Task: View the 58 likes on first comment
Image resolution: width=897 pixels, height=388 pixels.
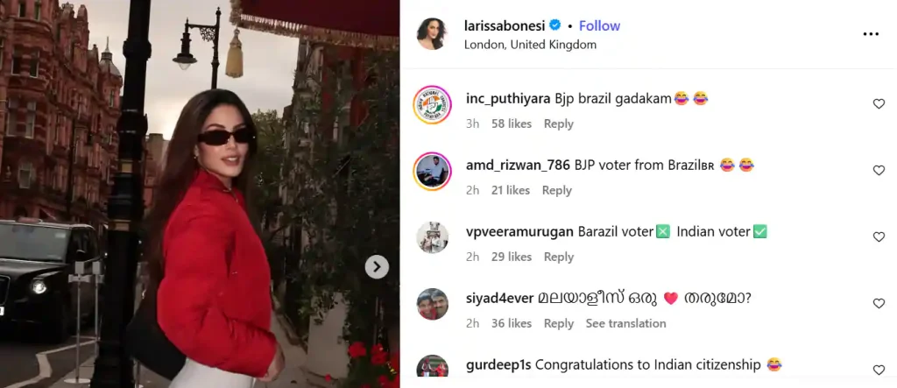Action: [512, 123]
